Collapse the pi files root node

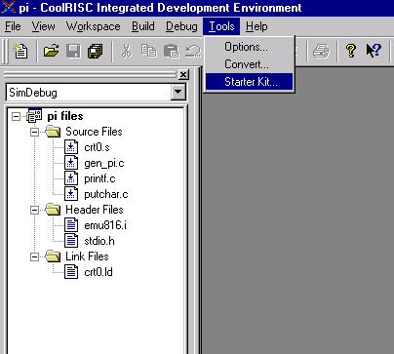pyautogui.click(x=16, y=116)
